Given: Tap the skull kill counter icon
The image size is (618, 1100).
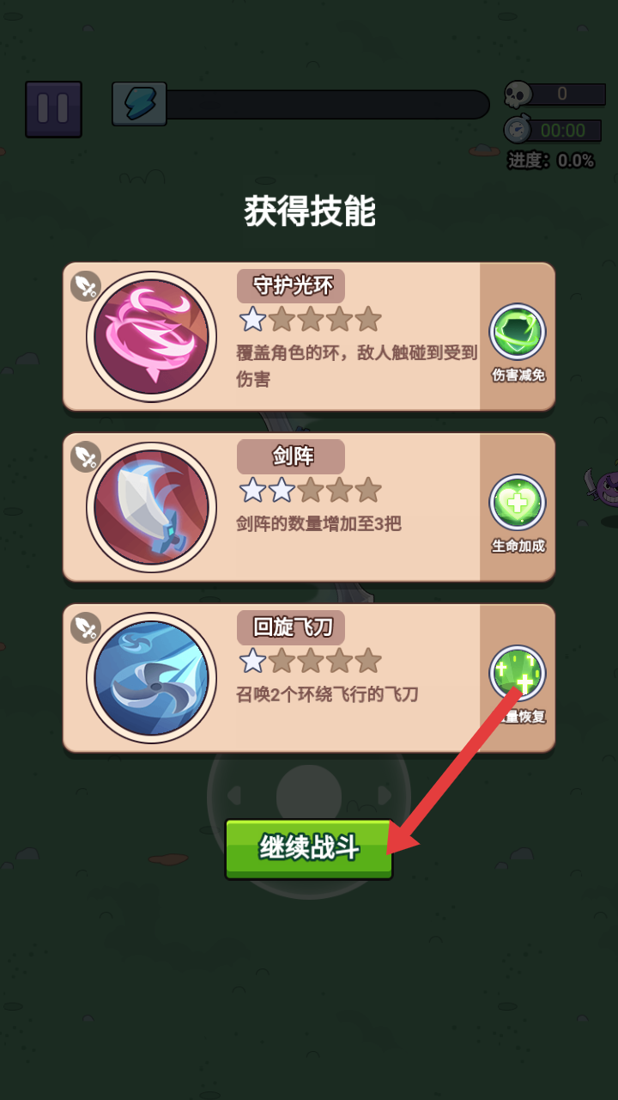Looking at the screenshot, I should click(x=518, y=95).
